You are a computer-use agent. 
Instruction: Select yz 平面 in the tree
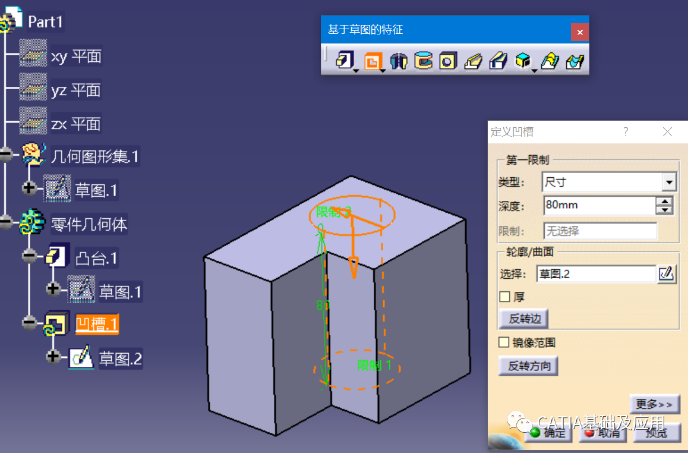pos(76,90)
